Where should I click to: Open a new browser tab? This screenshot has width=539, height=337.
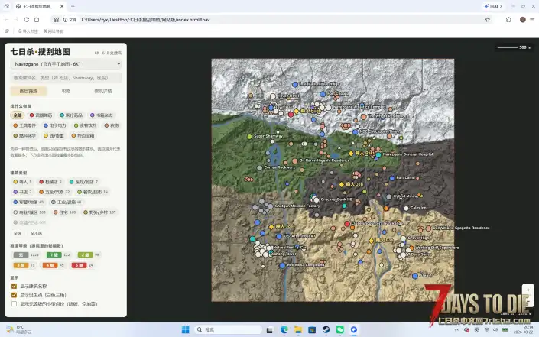73,6
